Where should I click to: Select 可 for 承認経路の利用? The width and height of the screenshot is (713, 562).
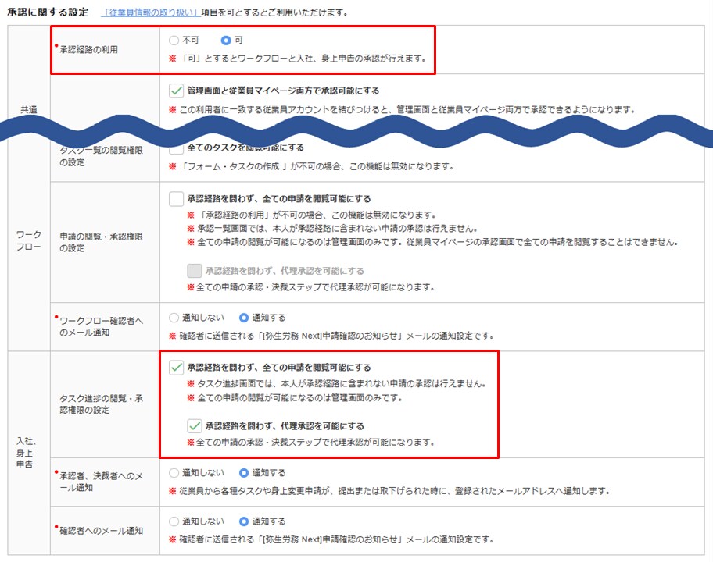tap(227, 39)
